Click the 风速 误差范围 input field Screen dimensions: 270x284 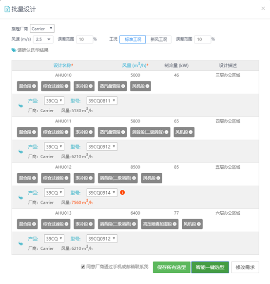click(x=84, y=40)
